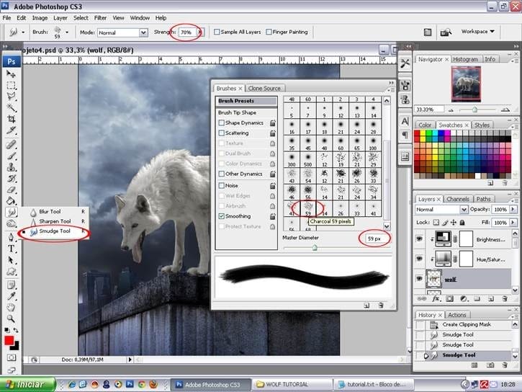Image resolution: width=522 pixels, height=392 pixels.
Task: Delete current state in History panel
Action: click(x=505, y=365)
